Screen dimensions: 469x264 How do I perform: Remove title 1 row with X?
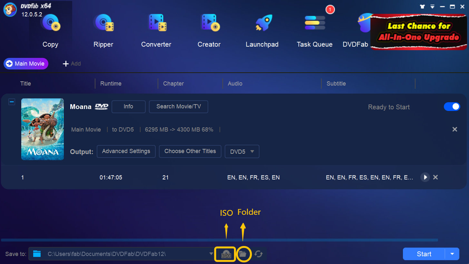pos(435,177)
